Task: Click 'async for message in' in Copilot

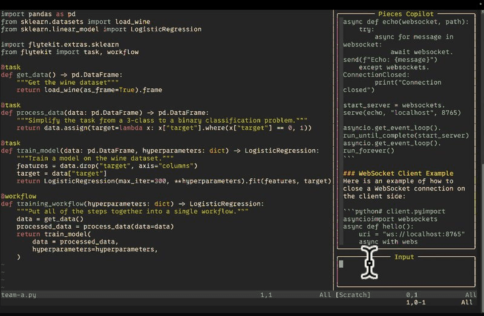Action: pos(414,37)
